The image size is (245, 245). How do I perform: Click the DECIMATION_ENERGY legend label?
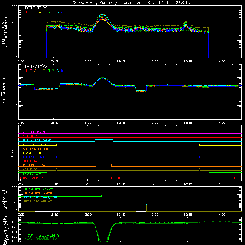39,189
